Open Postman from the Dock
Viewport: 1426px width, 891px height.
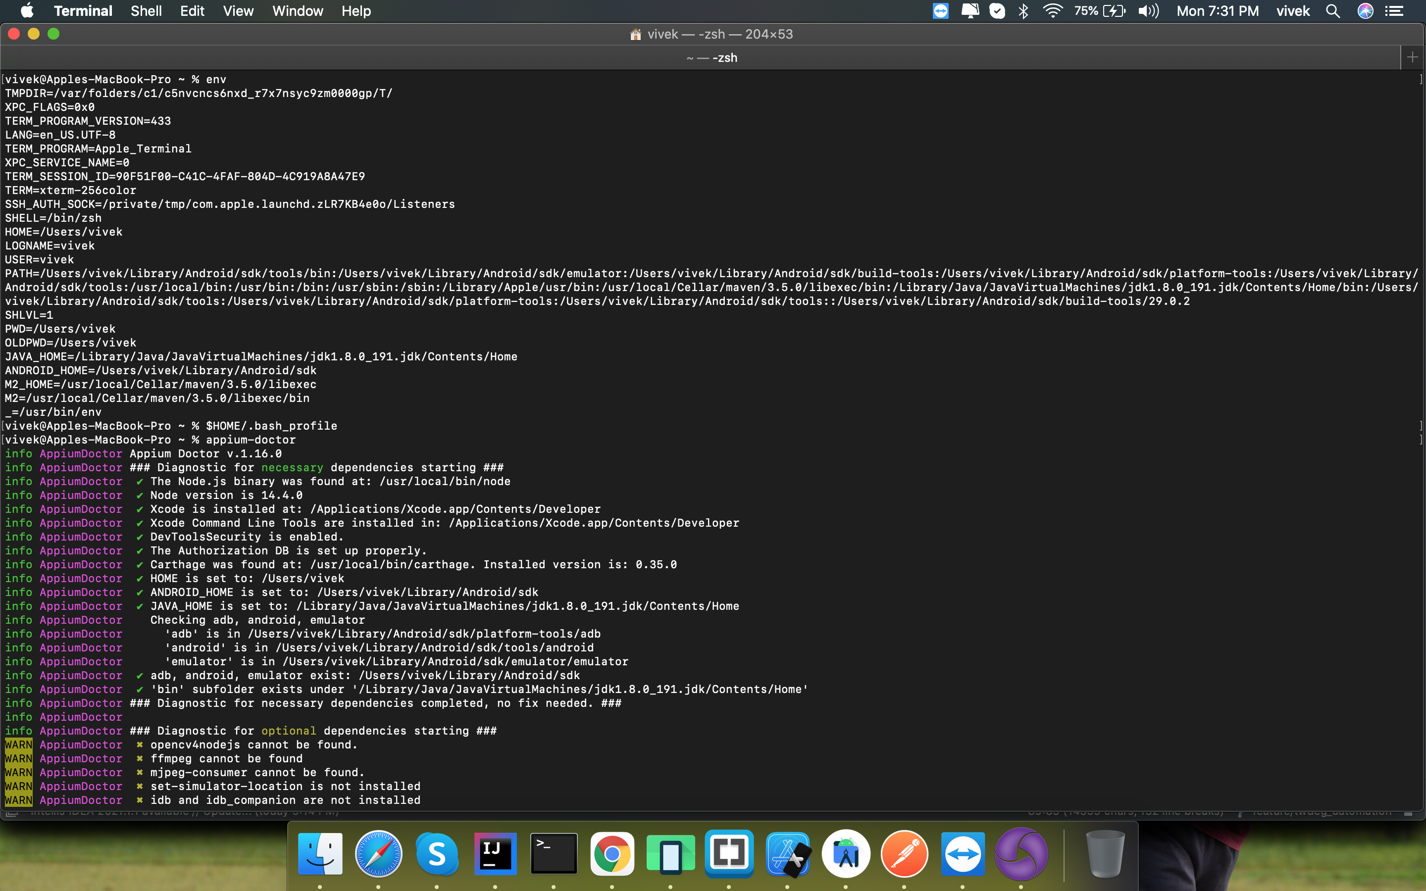905,853
